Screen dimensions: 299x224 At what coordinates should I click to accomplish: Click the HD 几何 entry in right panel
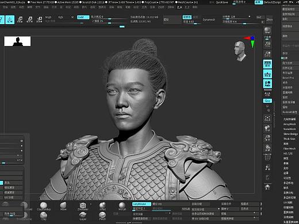tap(288, 153)
